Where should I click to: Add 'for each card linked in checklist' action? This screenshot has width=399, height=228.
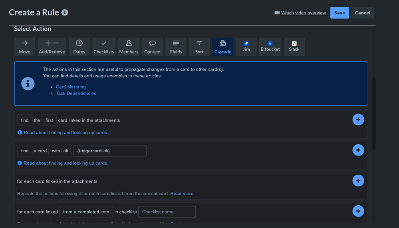click(x=358, y=211)
